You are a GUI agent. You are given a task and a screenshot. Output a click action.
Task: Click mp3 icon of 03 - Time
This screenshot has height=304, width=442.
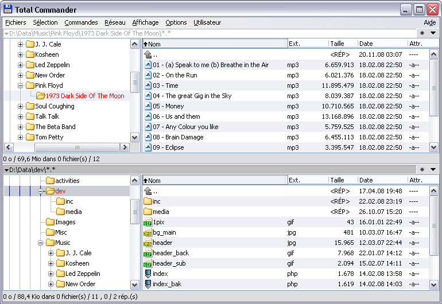(x=148, y=85)
